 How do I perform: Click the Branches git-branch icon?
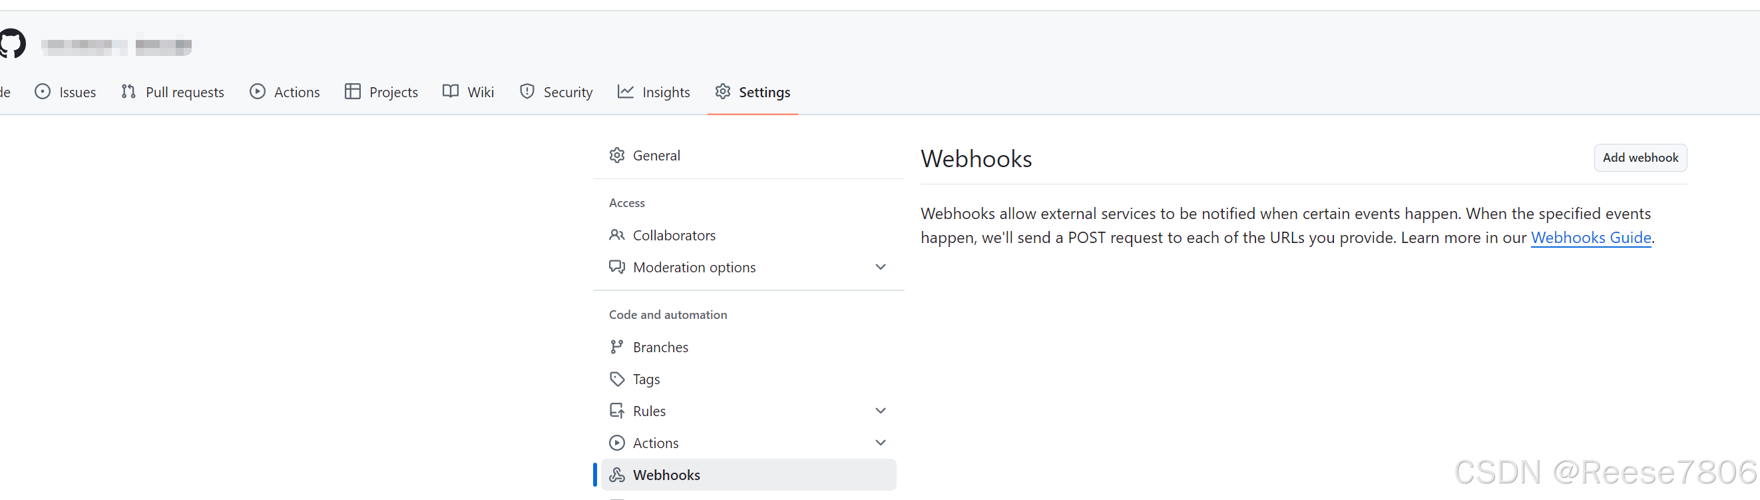click(617, 347)
